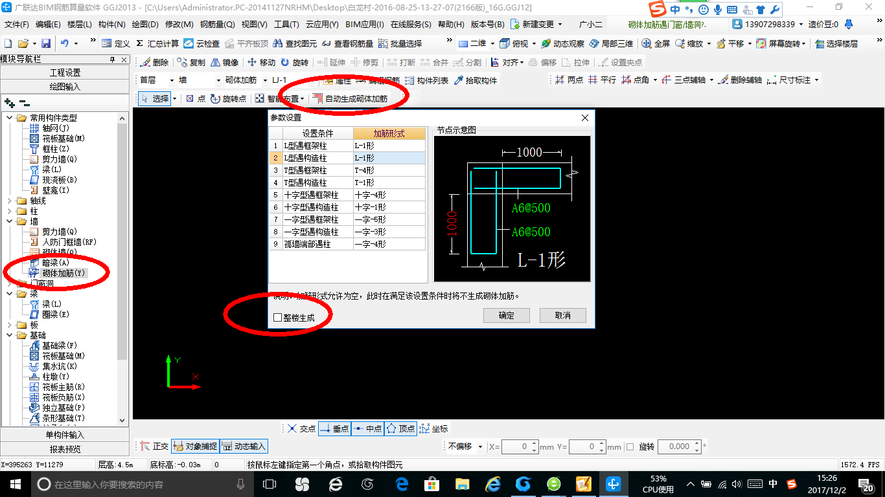
Task: Click the Undo arrow icon
Action: click(x=65, y=43)
